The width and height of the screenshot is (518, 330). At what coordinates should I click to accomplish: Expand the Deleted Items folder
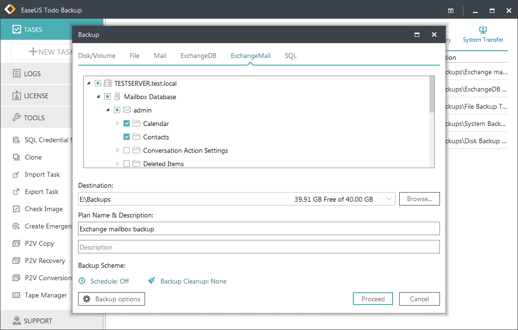click(x=117, y=163)
